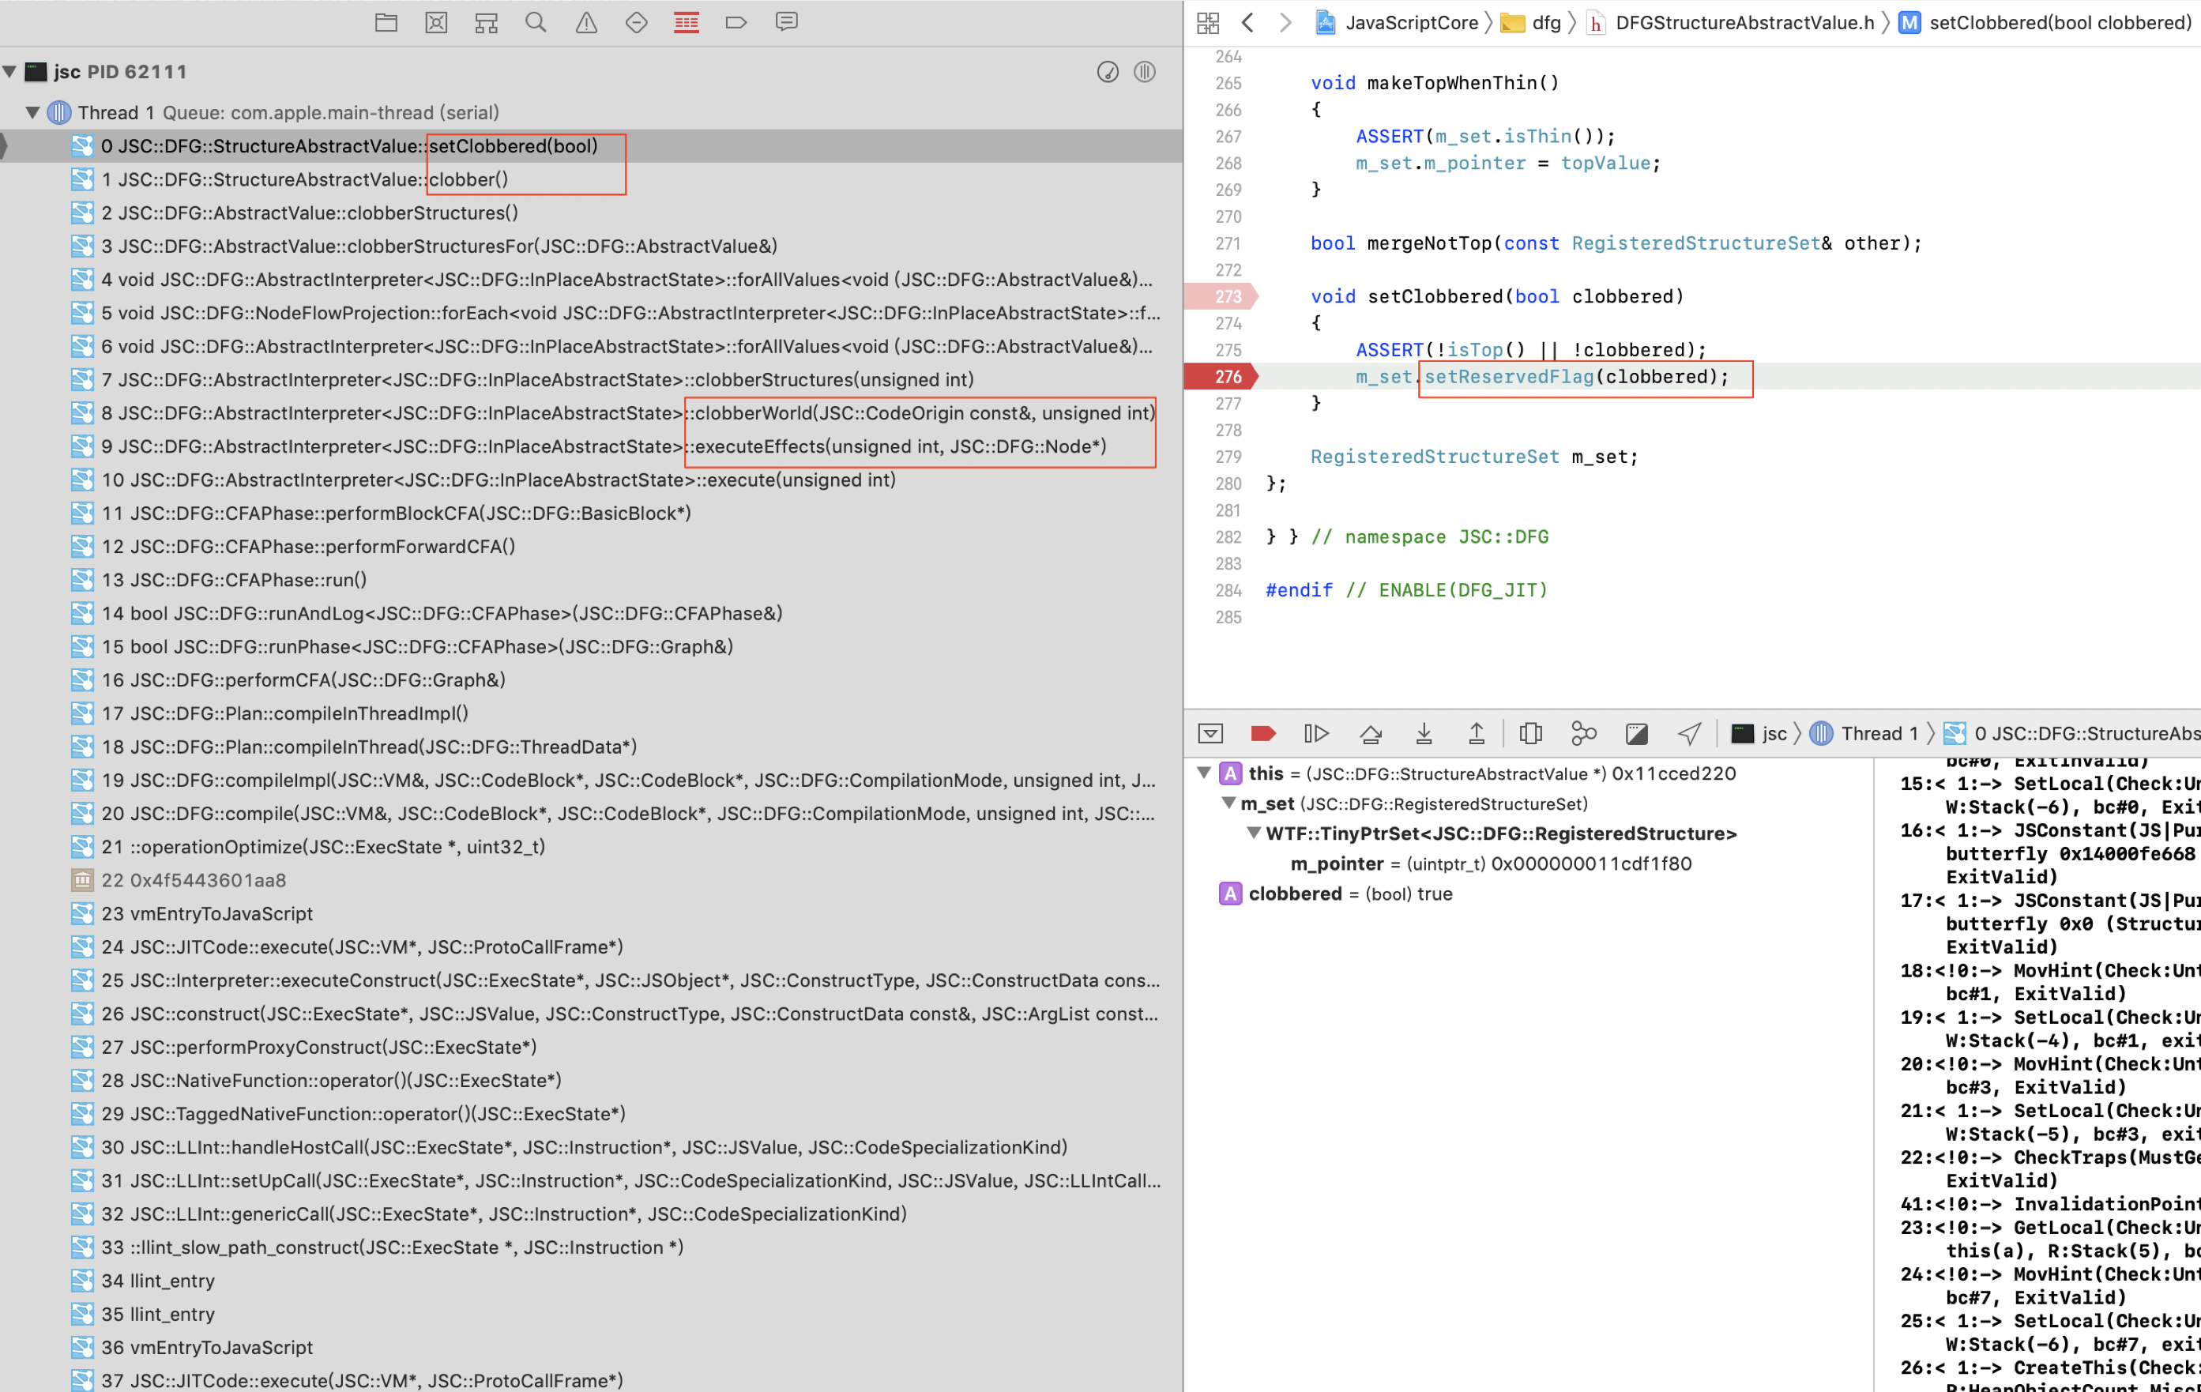Deactivate breakpoints with red tag button
The height and width of the screenshot is (1392, 2201).
(x=1262, y=733)
